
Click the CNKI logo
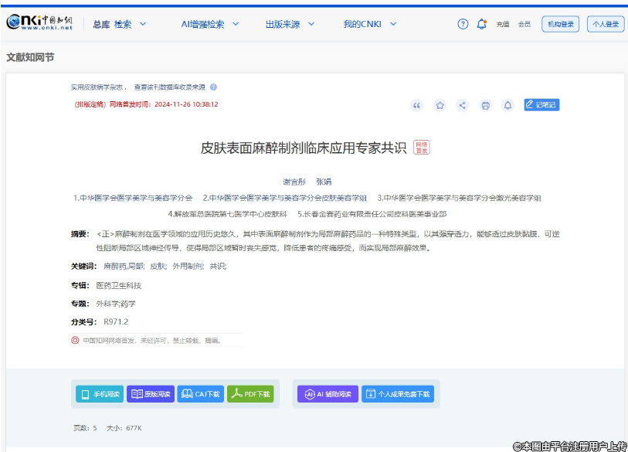coord(40,24)
